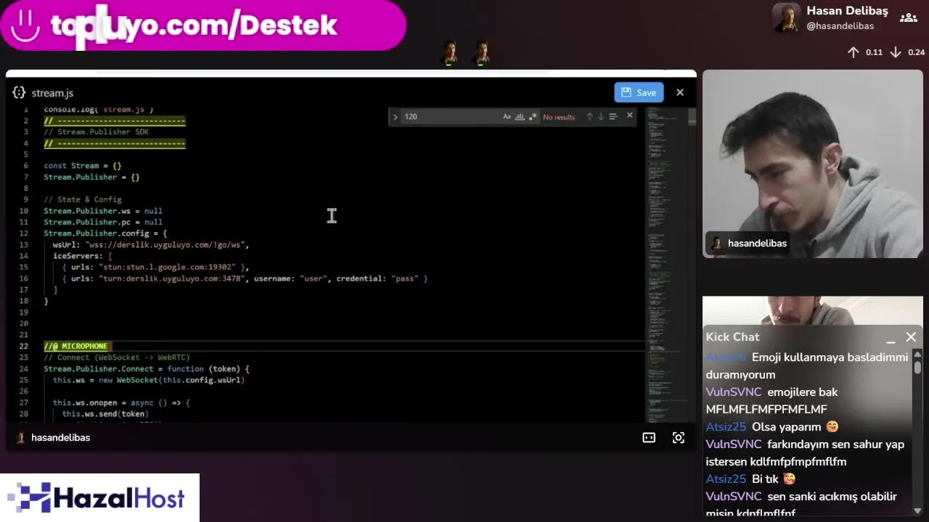Toggle regular expression search option
Viewport: 929px width, 522px height.
(533, 117)
